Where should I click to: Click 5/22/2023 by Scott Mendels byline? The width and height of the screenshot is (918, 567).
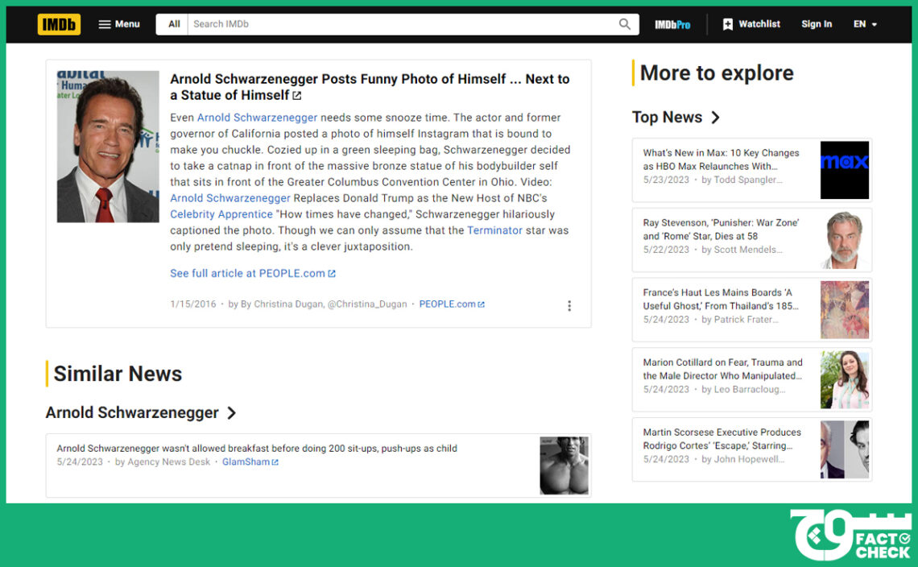click(x=713, y=250)
